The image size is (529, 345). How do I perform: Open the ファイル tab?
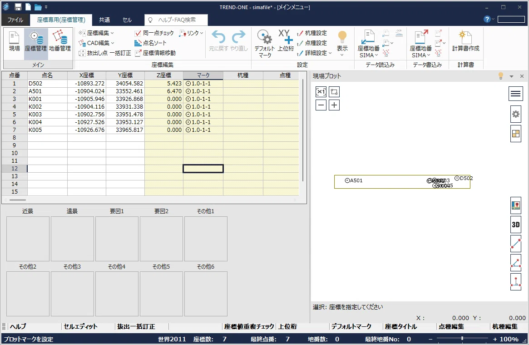(15, 20)
